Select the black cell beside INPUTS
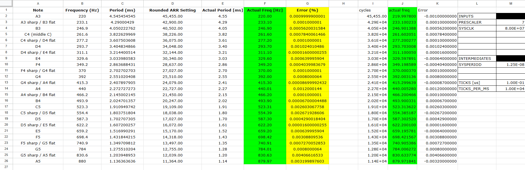 (511, 16)
